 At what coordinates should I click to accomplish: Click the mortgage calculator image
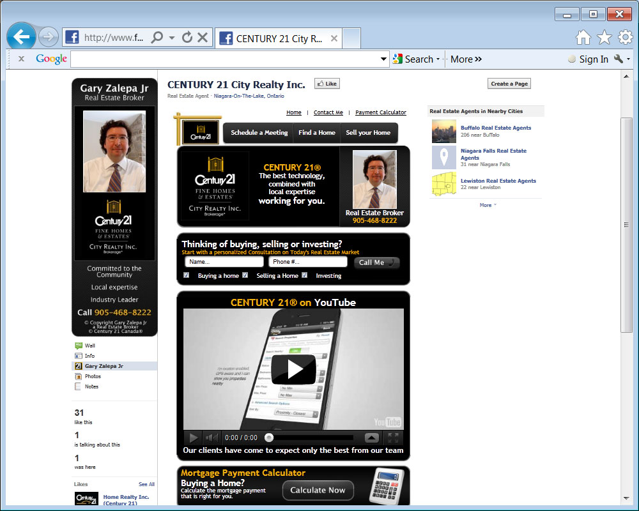(387, 486)
